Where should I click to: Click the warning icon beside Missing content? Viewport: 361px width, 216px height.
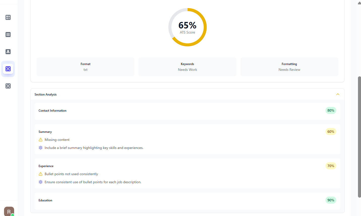click(40, 139)
